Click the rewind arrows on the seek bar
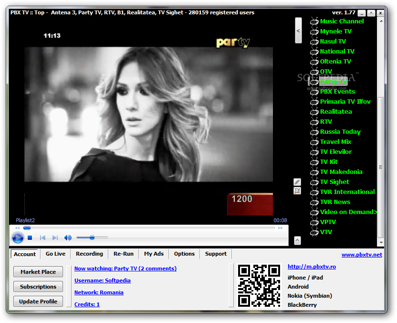This screenshot has width=397, height=323. click(x=16, y=228)
